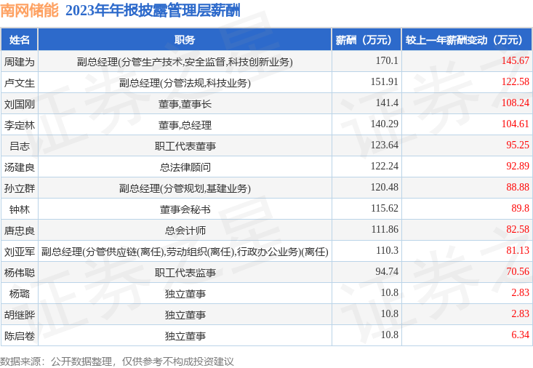The image size is (533, 368).
Task: Click the name cell 吕志
Action: 20,146
